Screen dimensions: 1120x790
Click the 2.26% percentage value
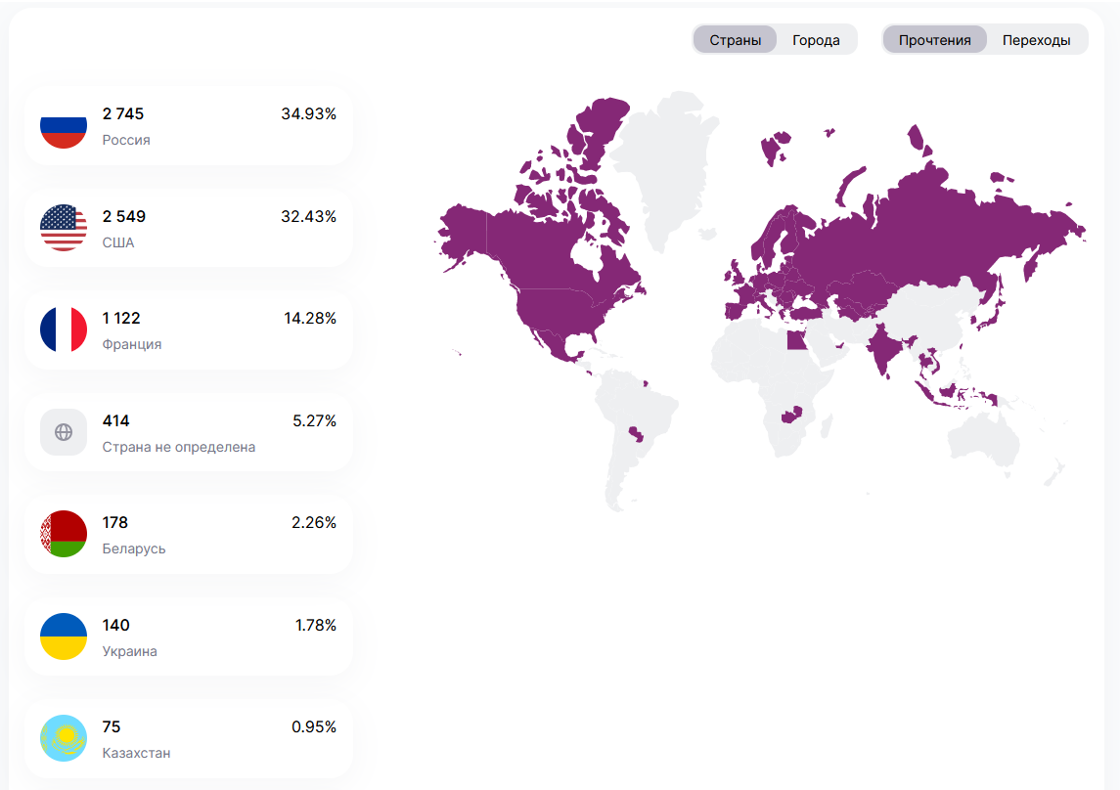[x=314, y=522]
